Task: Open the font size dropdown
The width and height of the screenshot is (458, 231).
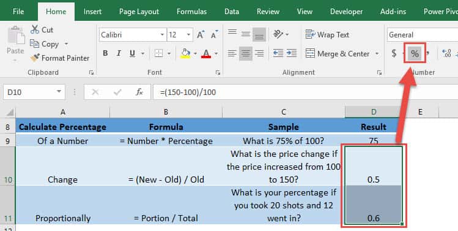Action: (x=189, y=35)
